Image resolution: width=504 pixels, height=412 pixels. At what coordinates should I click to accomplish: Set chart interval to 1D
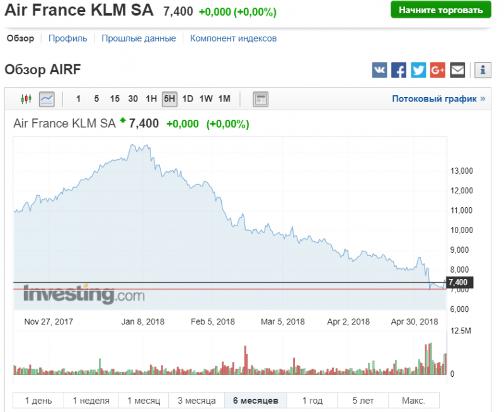pyautogui.click(x=188, y=99)
